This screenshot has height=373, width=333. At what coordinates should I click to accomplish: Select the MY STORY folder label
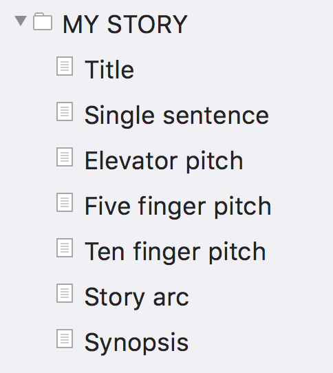click(125, 24)
